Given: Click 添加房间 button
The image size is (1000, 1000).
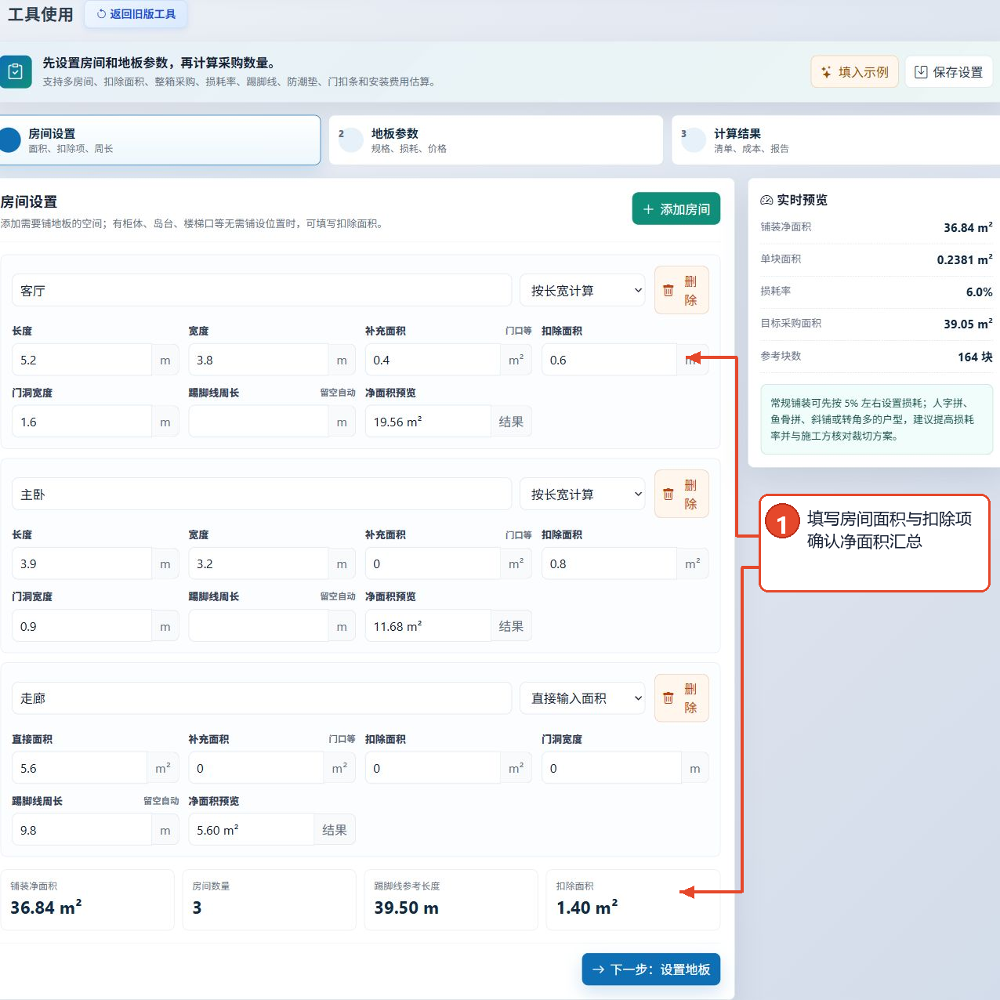Looking at the screenshot, I should pos(676,209).
